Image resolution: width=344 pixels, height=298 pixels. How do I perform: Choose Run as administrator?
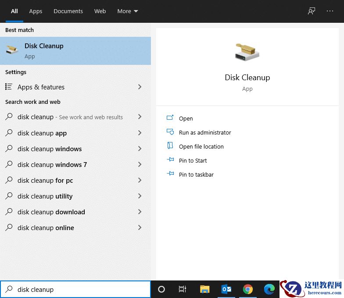[x=204, y=132]
